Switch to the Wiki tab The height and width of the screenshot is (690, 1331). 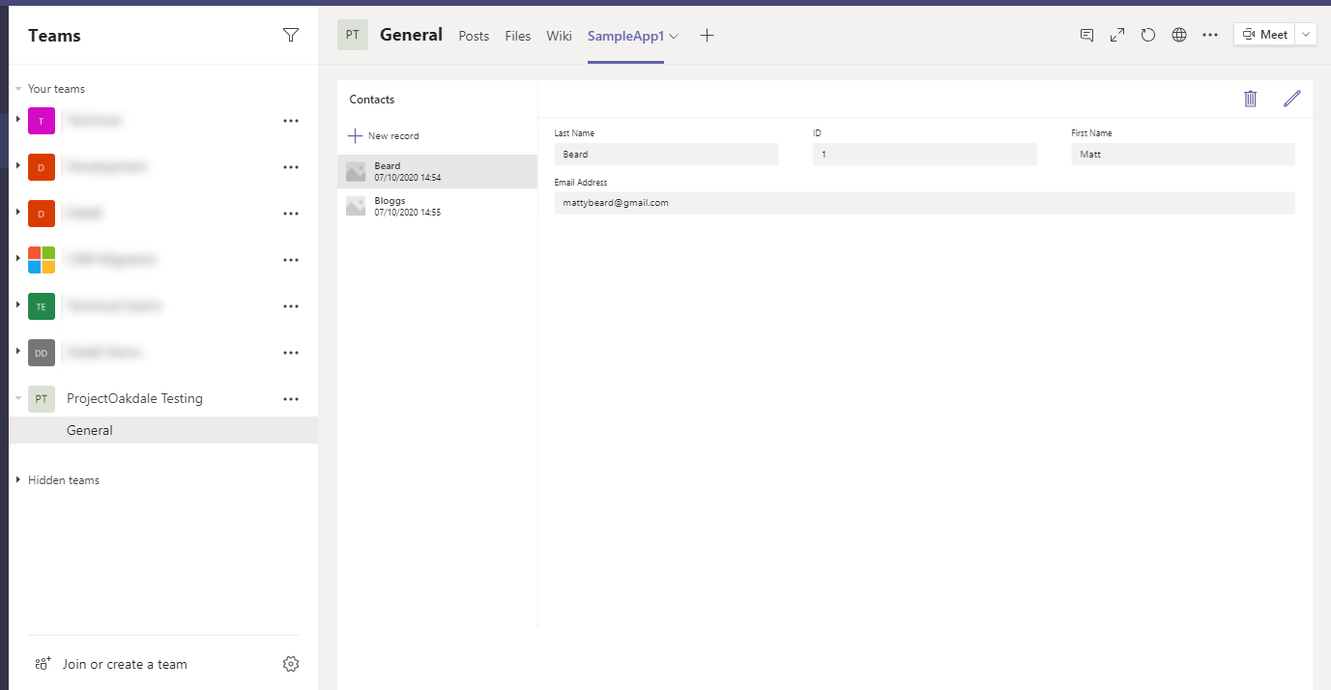point(559,36)
